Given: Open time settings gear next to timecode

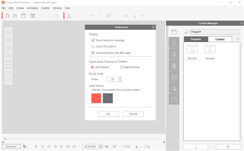Looking at the screenshot, I should click(100, 147).
